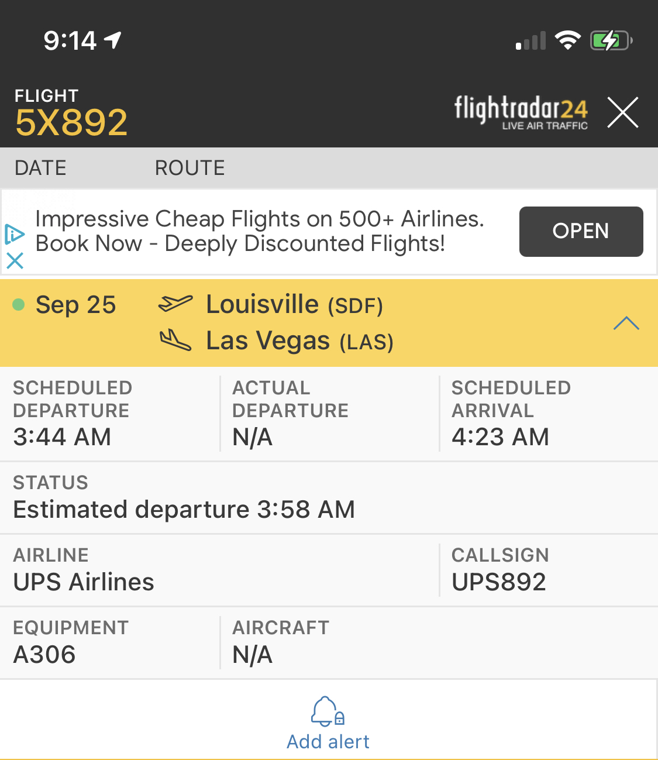This screenshot has height=760, width=658.
Task: Tap the Flightradar24 logo
Action: (x=521, y=112)
